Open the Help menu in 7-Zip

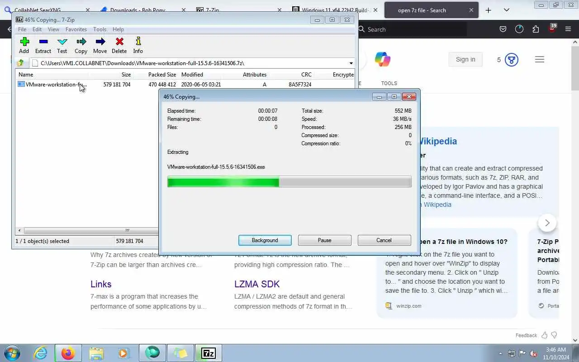tap(118, 29)
